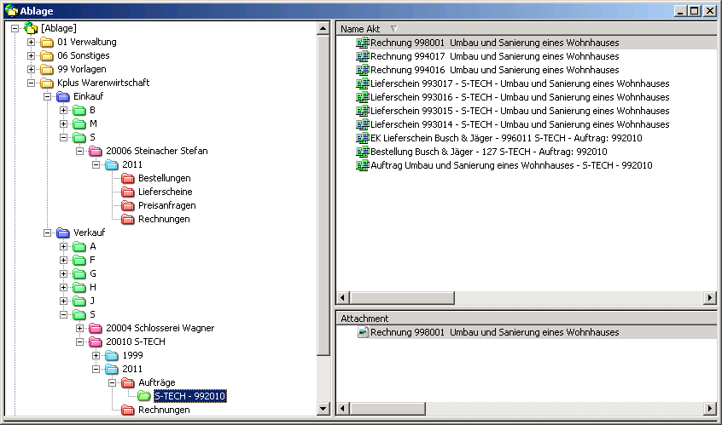The width and height of the screenshot is (722, 425).
Task: Click the tree pane vertical scrollbar thumb
Action: (323, 195)
